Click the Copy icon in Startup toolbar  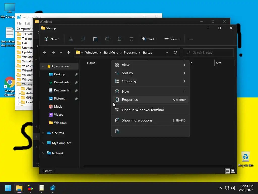[83, 39]
